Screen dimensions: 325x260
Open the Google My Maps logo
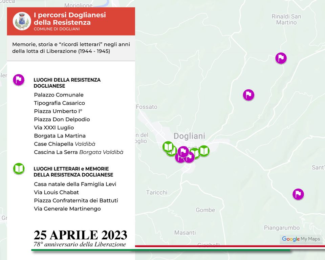[x=301, y=239]
